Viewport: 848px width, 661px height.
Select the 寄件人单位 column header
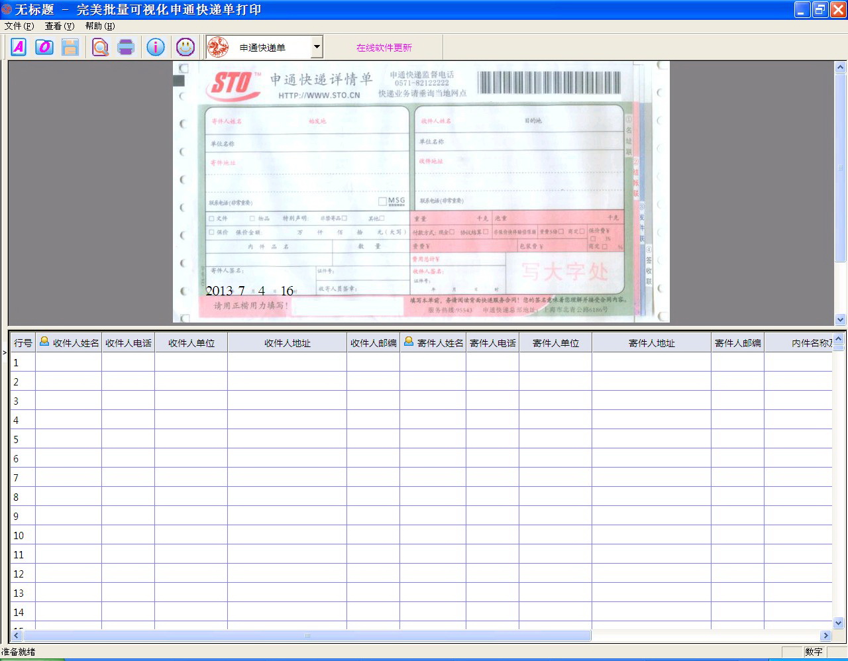[556, 343]
